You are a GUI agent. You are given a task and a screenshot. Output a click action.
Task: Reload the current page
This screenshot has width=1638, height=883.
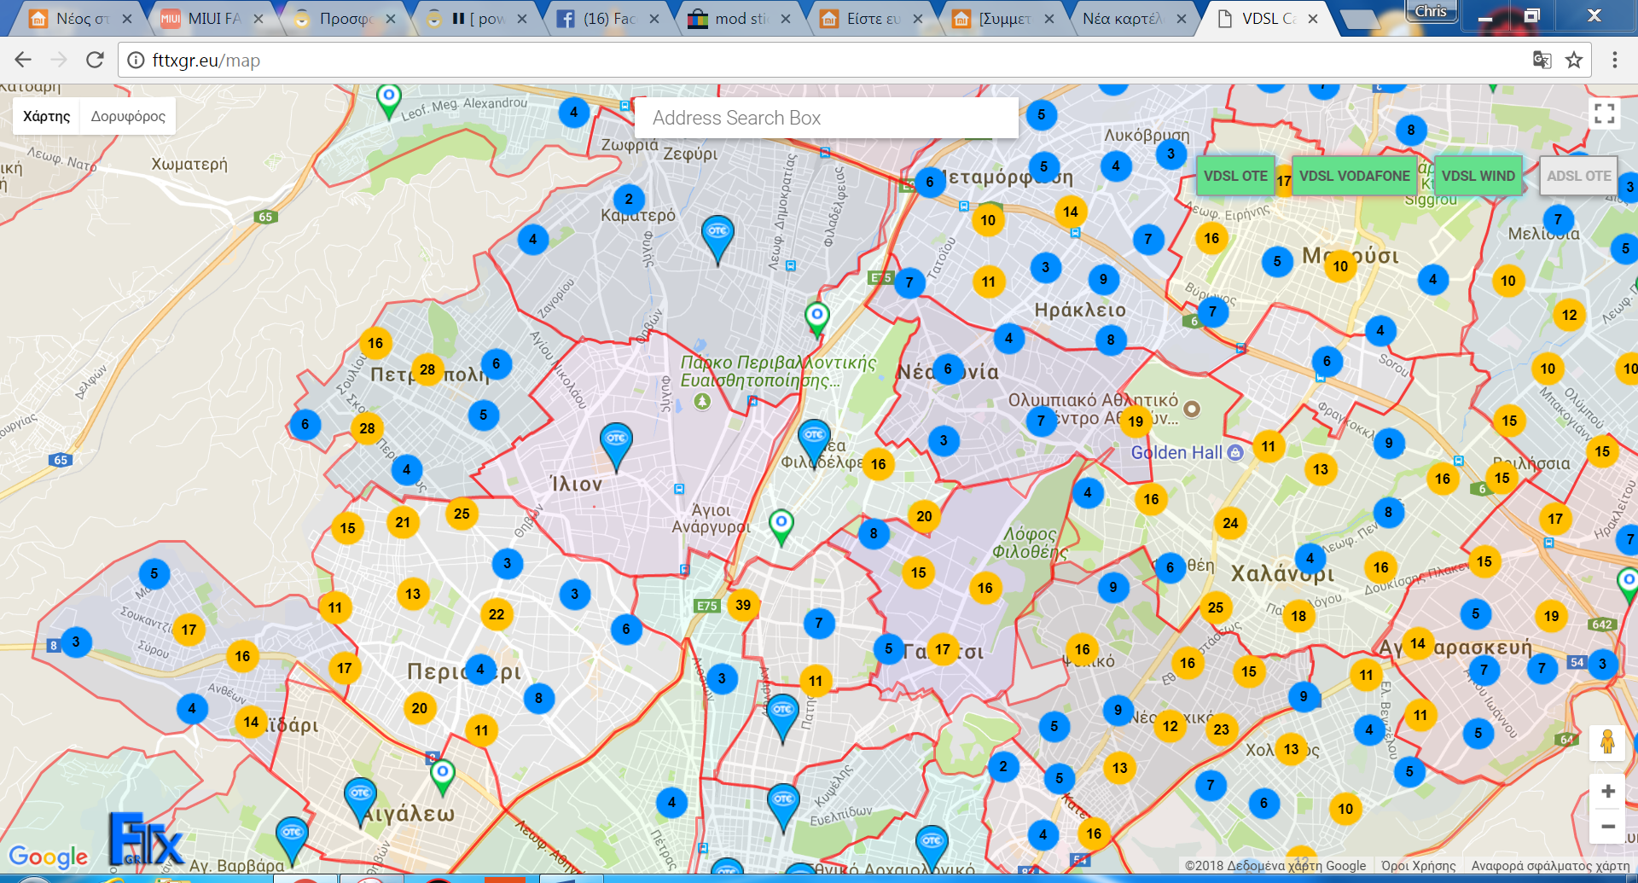pyautogui.click(x=95, y=60)
